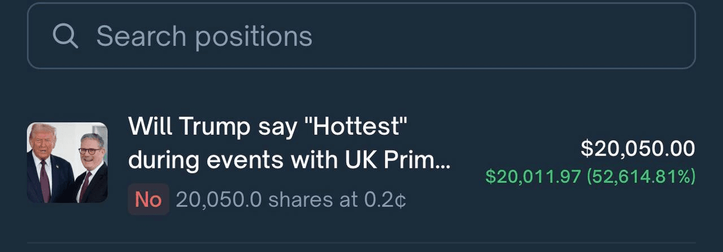The image size is (723, 252).
Task: Click the $20,050.00 position value
Action: (638, 149)
